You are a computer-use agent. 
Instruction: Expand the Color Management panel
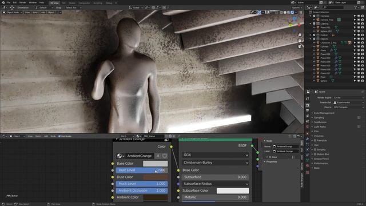click(324, 113)
